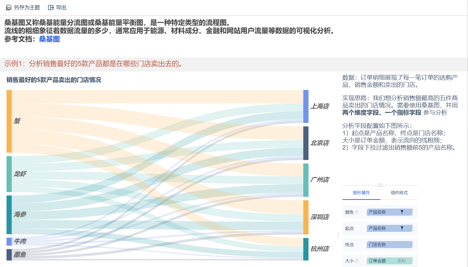This screenshot has width=468, height=267.
Task: Click the gear icon beside 大小
Action: click(x=357, y=261)
